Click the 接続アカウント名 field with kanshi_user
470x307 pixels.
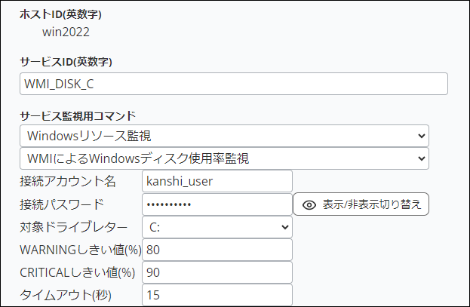click(x=217, y=181)
